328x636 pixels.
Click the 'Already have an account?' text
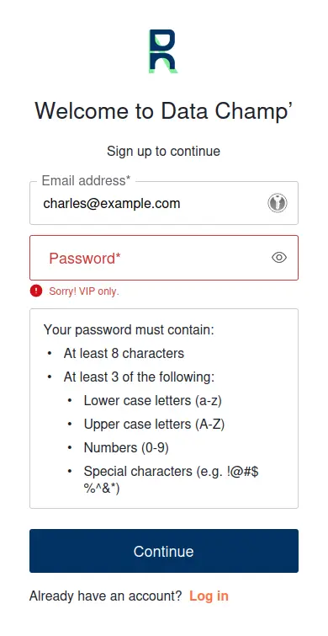[x=106, y=596]
